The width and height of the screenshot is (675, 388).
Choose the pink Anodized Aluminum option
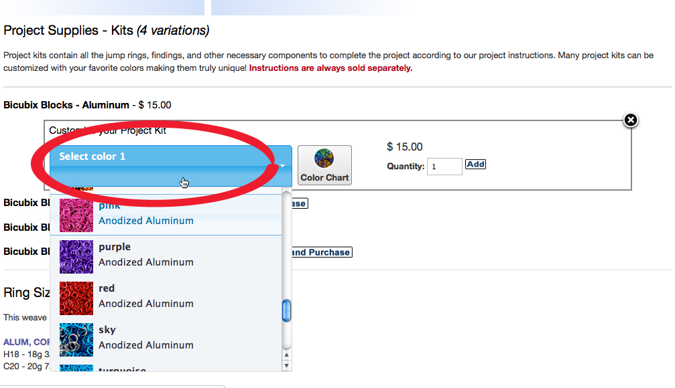(168, 215)
